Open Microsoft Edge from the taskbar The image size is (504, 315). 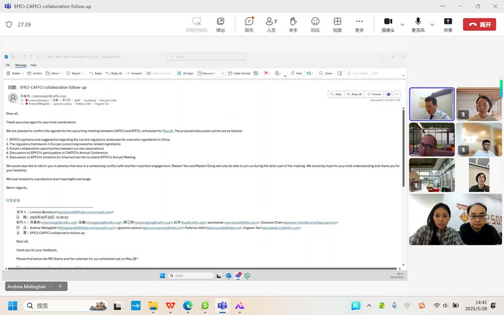pos(187,305)
